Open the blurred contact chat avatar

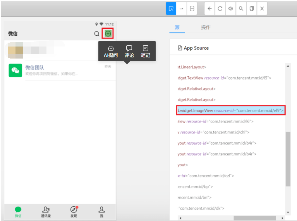15,50
